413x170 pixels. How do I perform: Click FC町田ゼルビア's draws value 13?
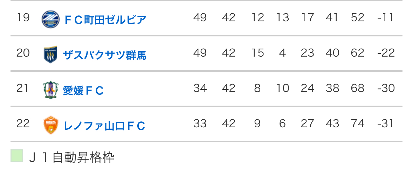point(282,17)
